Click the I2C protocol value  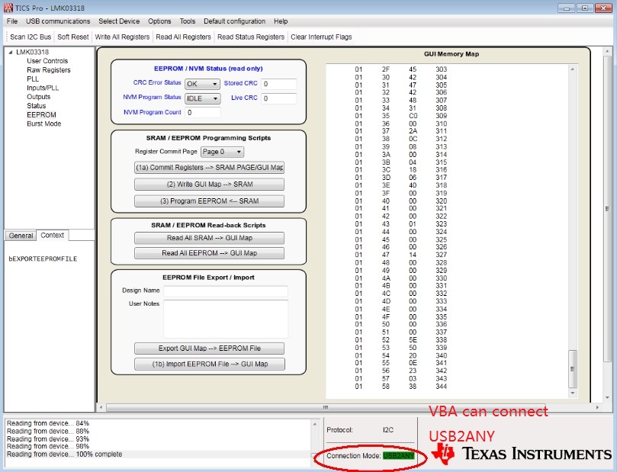[388, 430]
